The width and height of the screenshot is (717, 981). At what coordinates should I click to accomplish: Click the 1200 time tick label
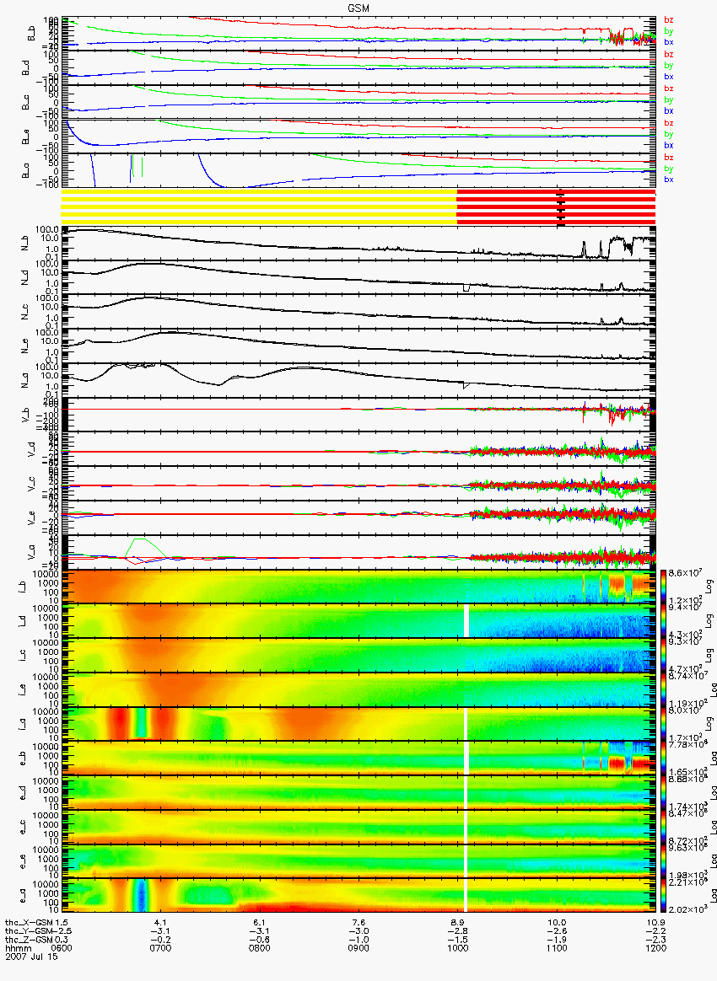[x=655, y=948]
